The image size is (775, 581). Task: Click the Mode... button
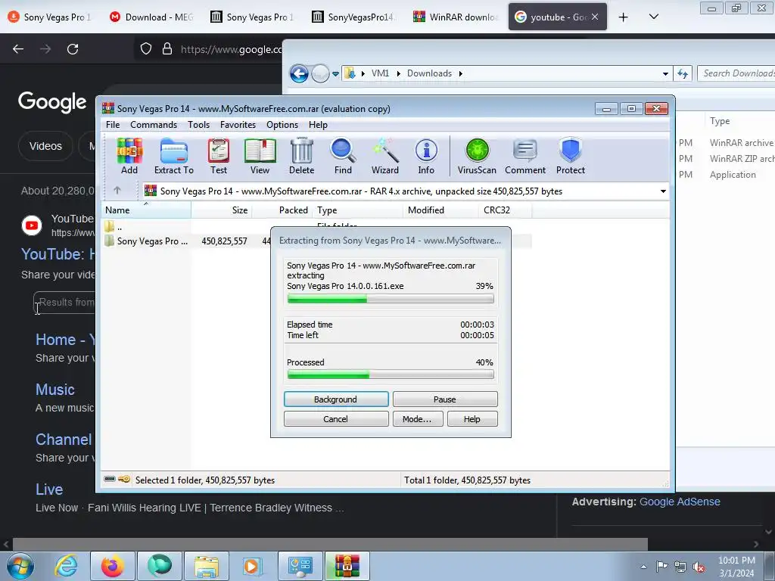(418, 419)
